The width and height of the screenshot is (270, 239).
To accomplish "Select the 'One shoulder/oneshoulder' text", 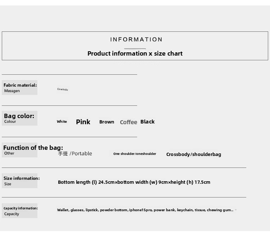I will (x=135, y=154).
